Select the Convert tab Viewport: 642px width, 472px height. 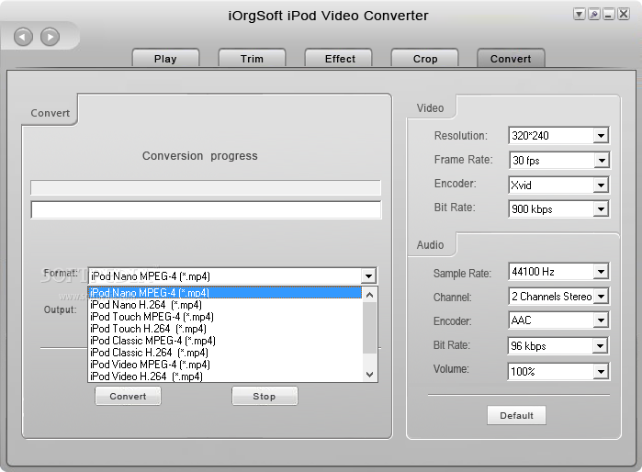tap(511, 59)
